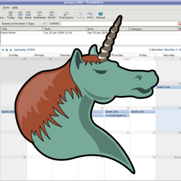Open the column picker icon

point(180,29)
